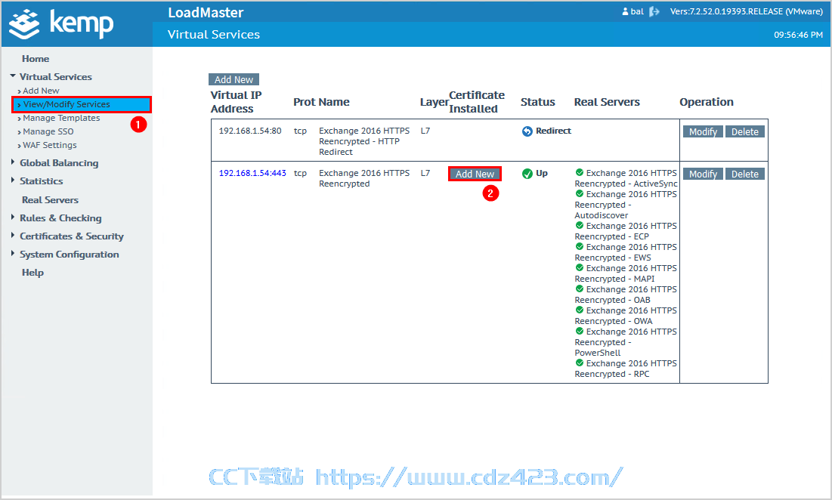Expand the Rules & Checking section arrow

pos(13,218)
